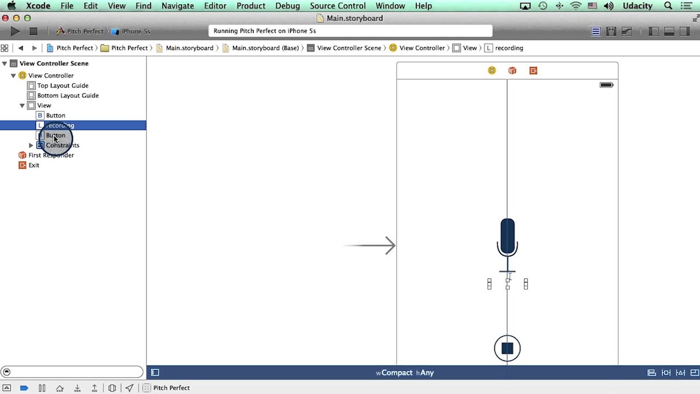This screenshot has width=700, height=394.
Task: Open Resolve Auto Layout Issues menu
Action: click(681, 373)
